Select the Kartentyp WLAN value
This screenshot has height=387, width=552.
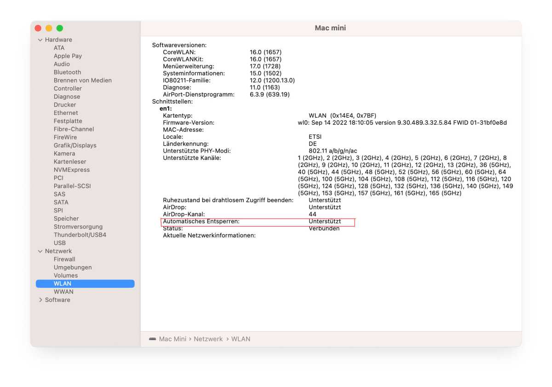pos(343,116)
